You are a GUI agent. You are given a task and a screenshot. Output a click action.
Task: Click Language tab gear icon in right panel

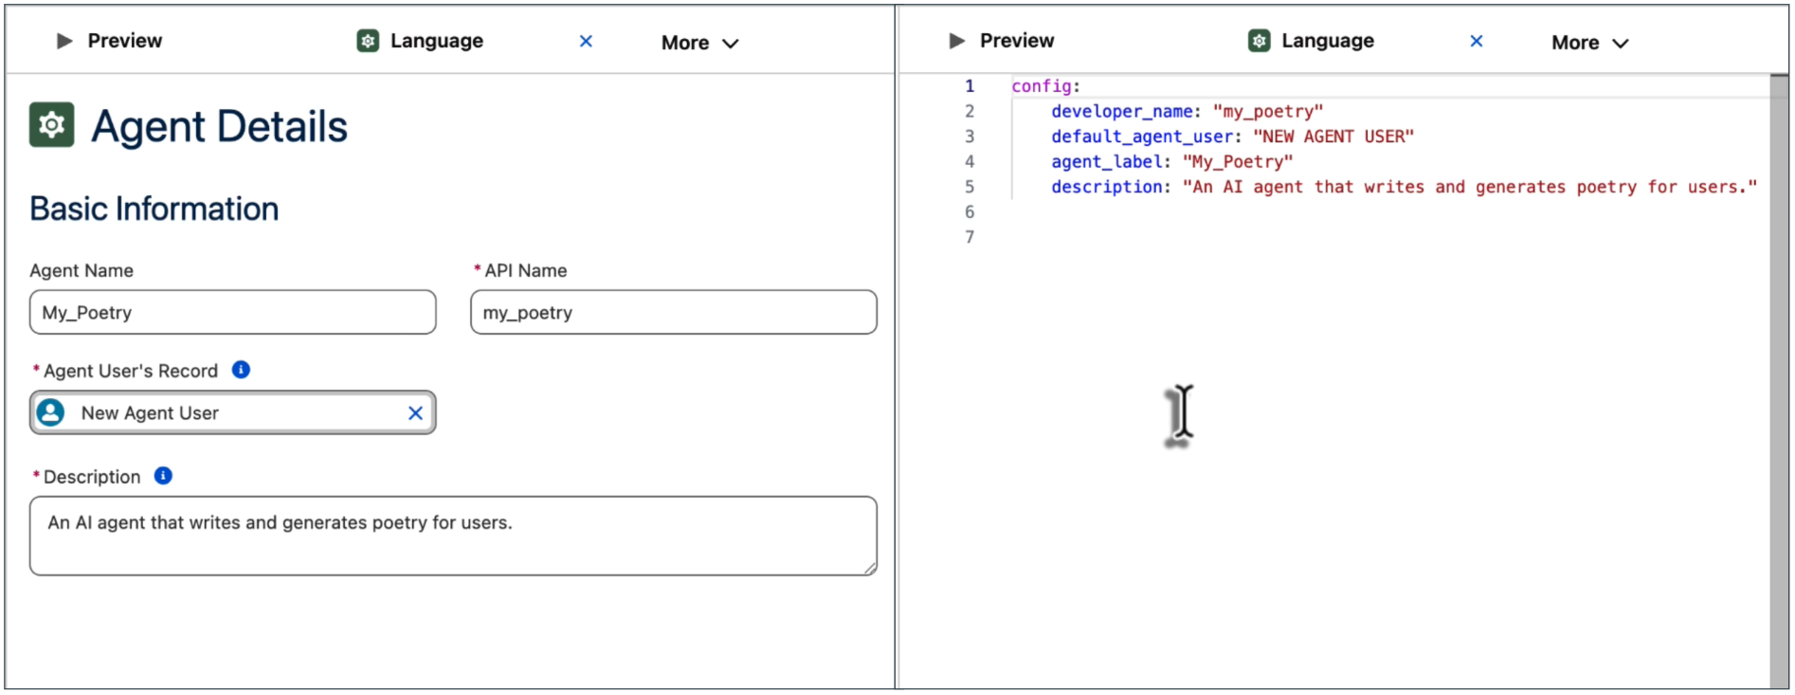coord(1259,41)
